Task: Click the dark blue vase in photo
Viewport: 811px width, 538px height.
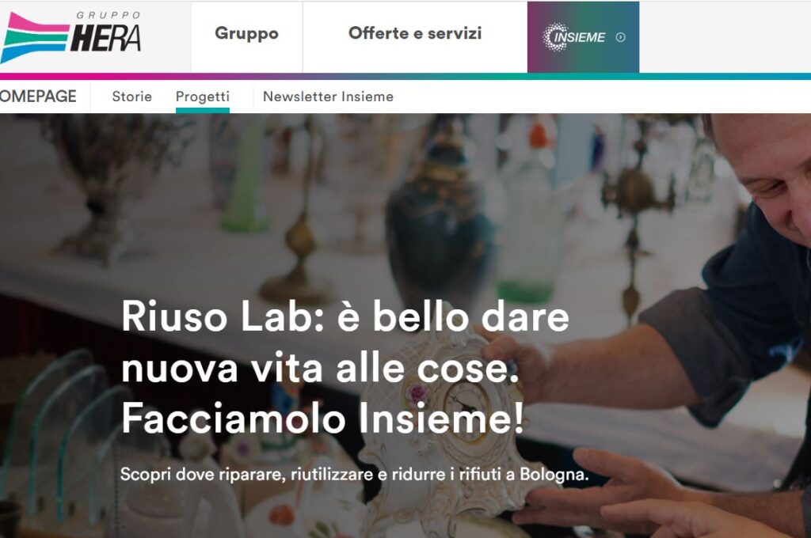Action: pyautogui.click(x=440, y=217)
